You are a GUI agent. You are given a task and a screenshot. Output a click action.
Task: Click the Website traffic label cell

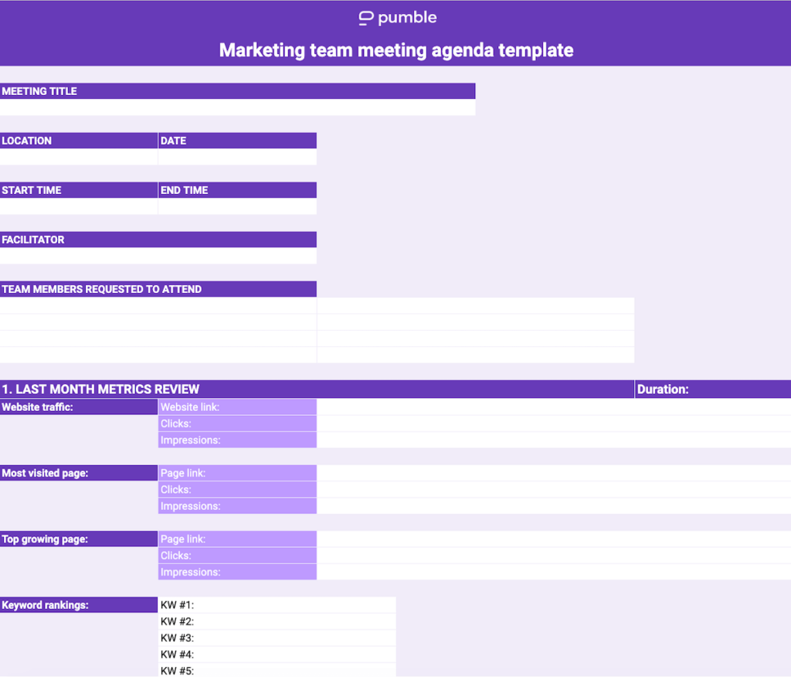[77, 406]
